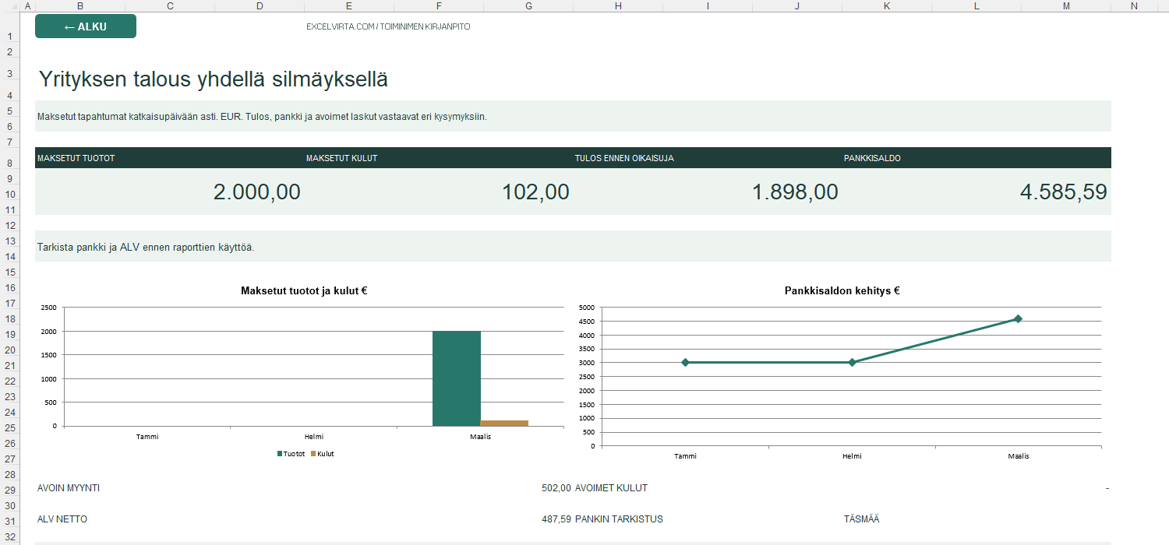1169x545 pixels.
Task: Select the chart title Maksetut tuotot ja kulut €
Action: (x=304, y=291)
